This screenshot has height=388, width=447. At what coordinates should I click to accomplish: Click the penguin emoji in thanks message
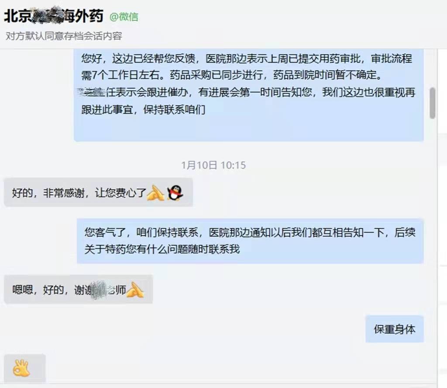pyautogui.click(x=175, y=193)
